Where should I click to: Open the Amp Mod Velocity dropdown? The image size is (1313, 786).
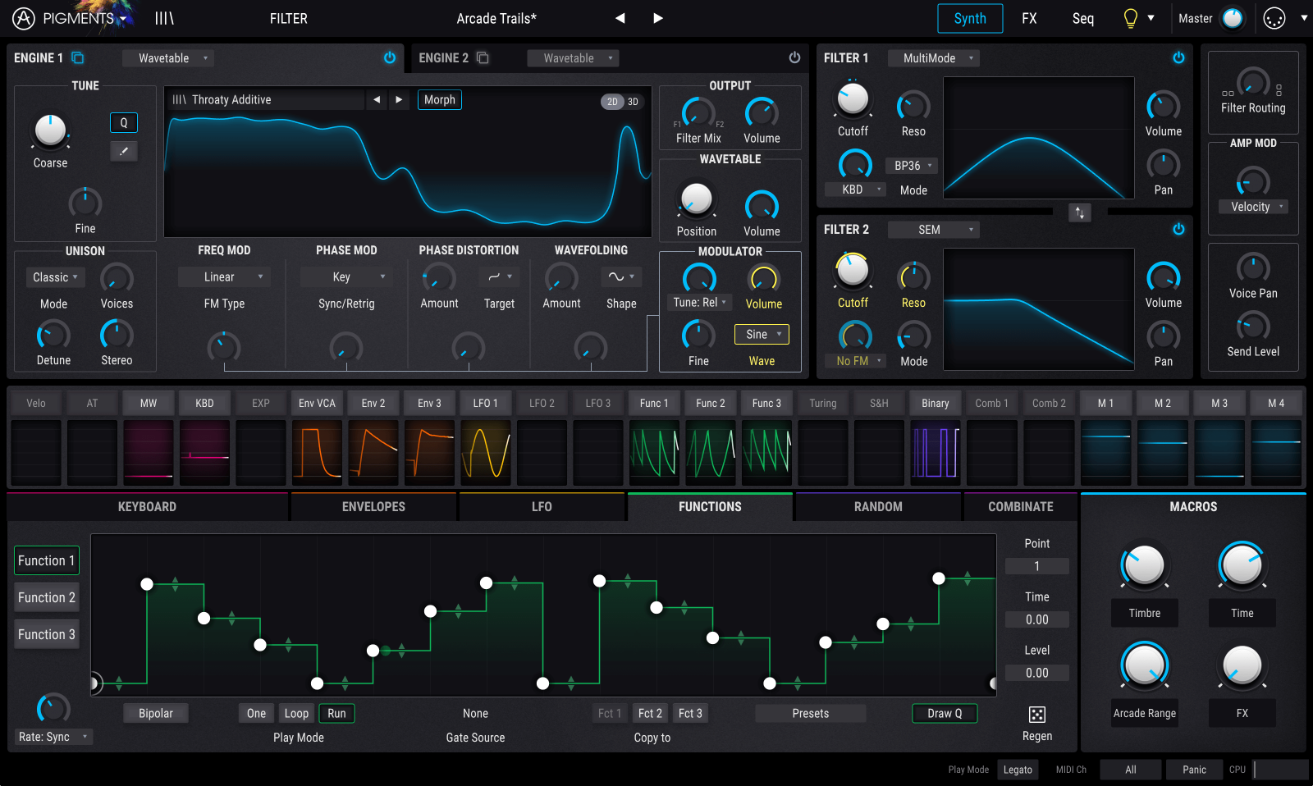(x=1253, y=207)
